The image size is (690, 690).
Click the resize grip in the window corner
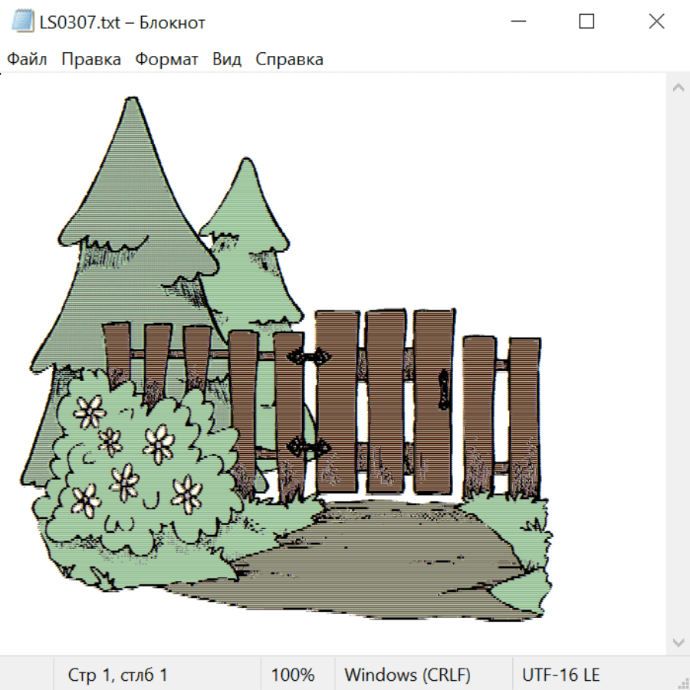pyautogui.click(x=683, y=683)
